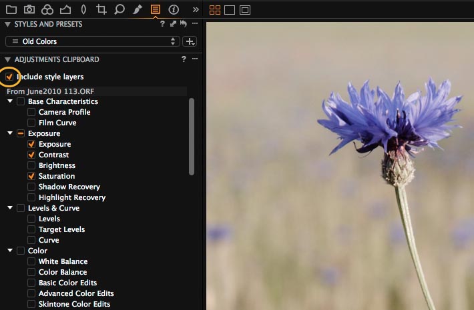Open the Lens tool tab icon
The image size is (474, 310).
click(x=83, y=9)
